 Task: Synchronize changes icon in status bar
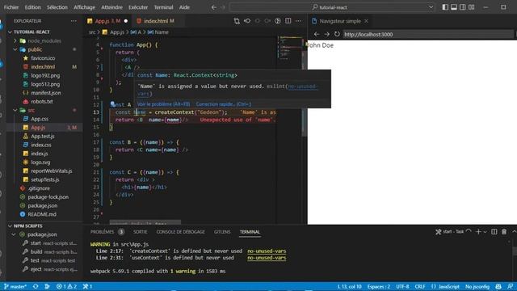tap(36, 286)
